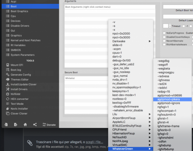
Task: Pick the -cdfon option
Action: click(172, 141)
